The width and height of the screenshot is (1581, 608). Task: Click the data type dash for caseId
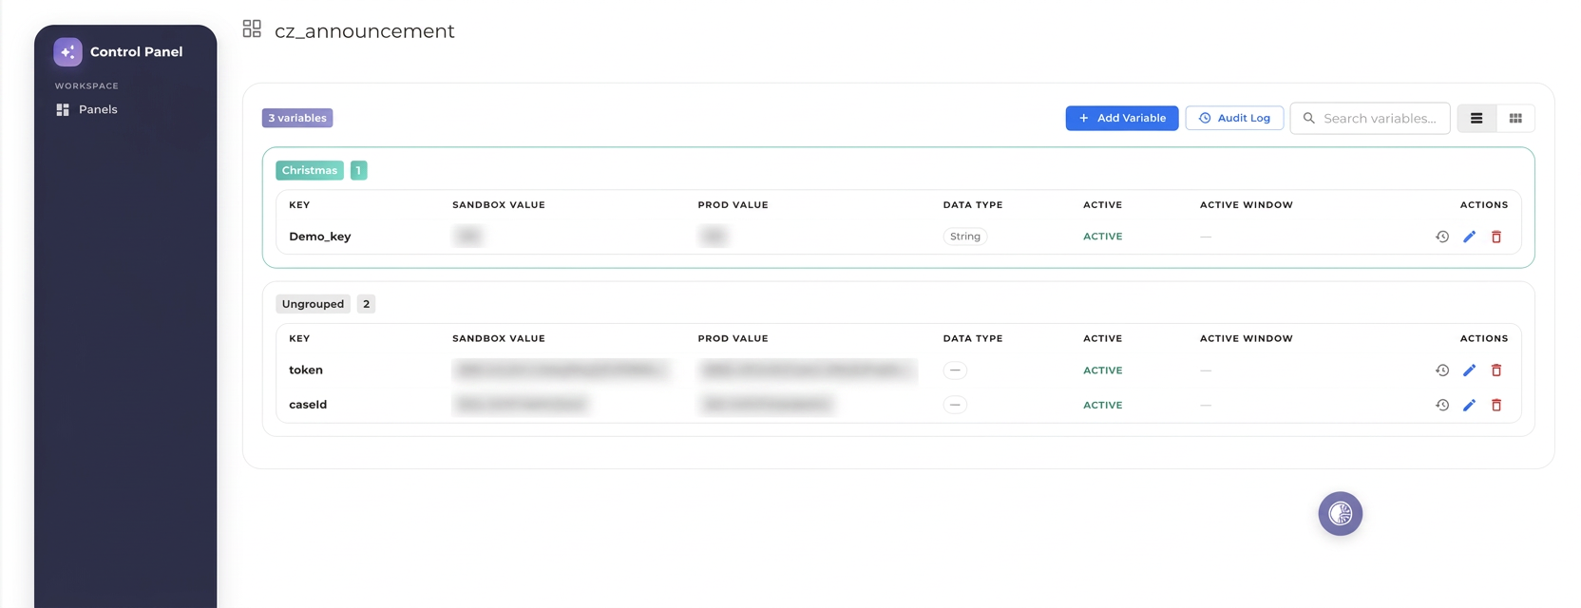pos(955,405)
